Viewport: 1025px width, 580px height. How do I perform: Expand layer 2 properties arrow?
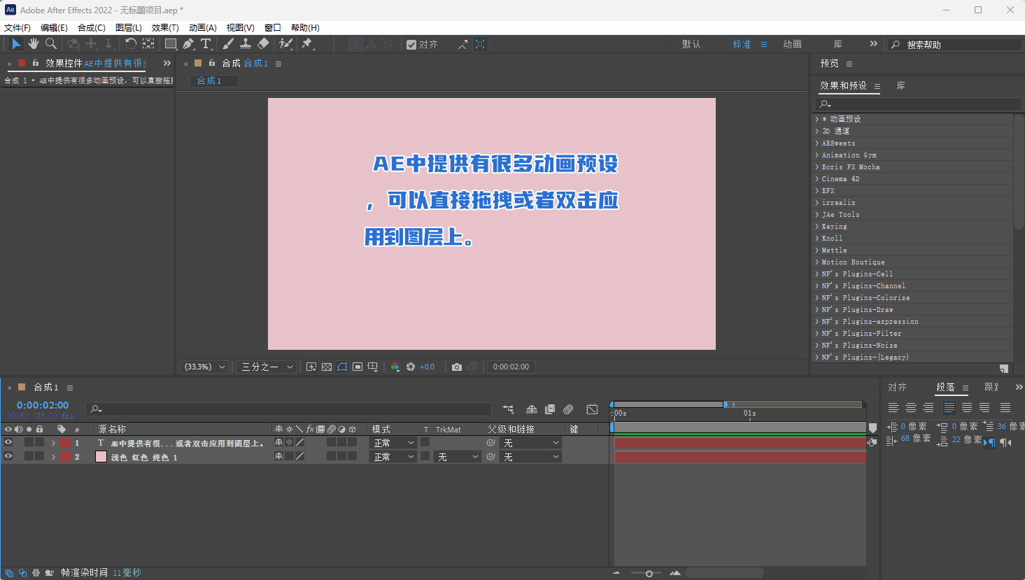(x=53, y=457)
